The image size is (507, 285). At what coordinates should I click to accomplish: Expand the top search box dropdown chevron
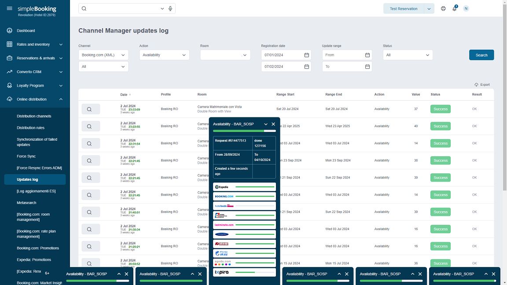162,9
